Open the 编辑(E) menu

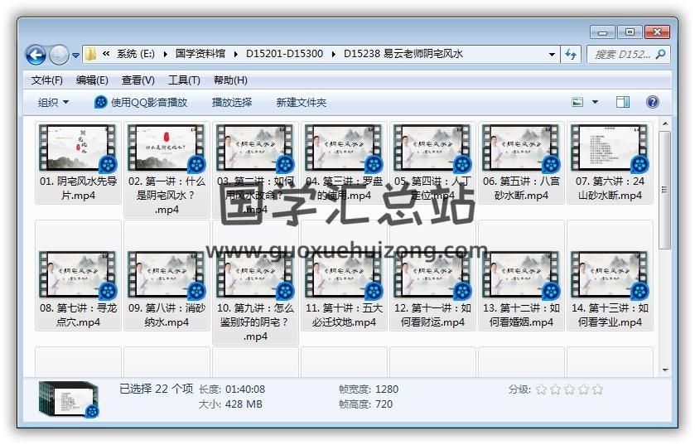(x=92, y=80)
